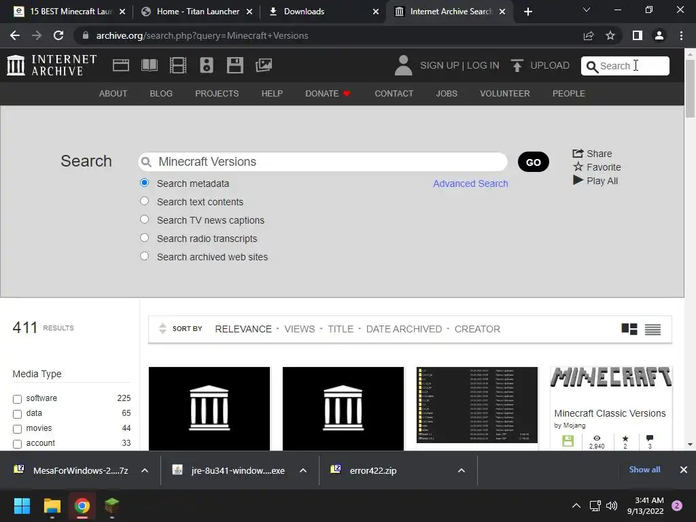The width and height of the screenshot is (696, 522).
Task: Select Search metadata radio button
Action: click(x=144, y=183)
